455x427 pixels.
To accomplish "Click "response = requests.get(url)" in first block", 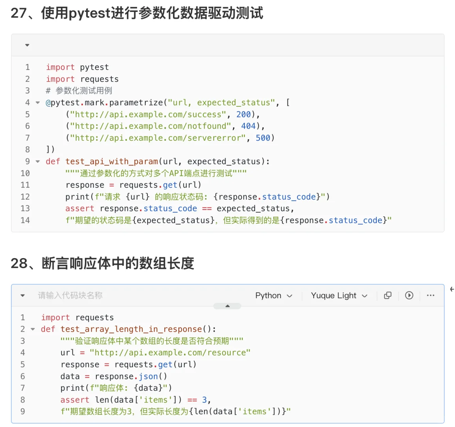I will point(133,185).
